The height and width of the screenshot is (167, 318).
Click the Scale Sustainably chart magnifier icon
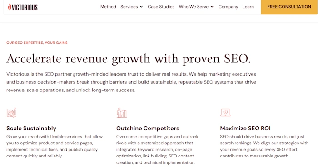[11, 113]
